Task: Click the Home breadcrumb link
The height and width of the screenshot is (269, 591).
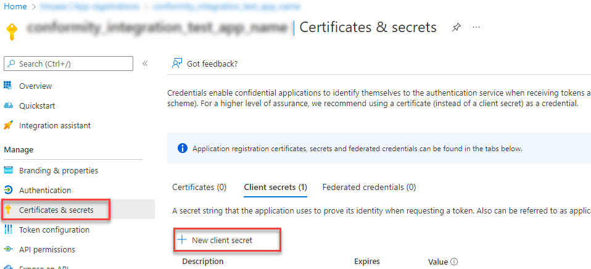Action: click(x=15, y=6)
